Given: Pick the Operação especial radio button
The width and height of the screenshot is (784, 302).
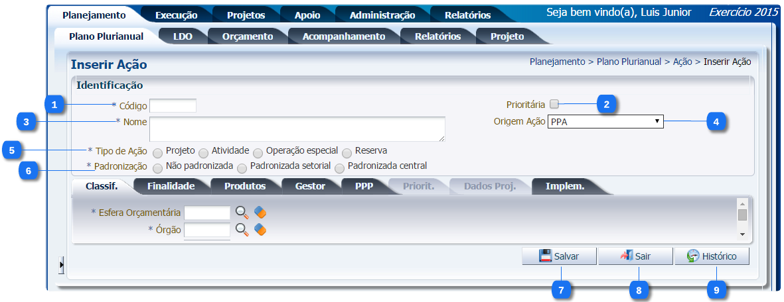Looking at the screenshot, I should (258, 152).
